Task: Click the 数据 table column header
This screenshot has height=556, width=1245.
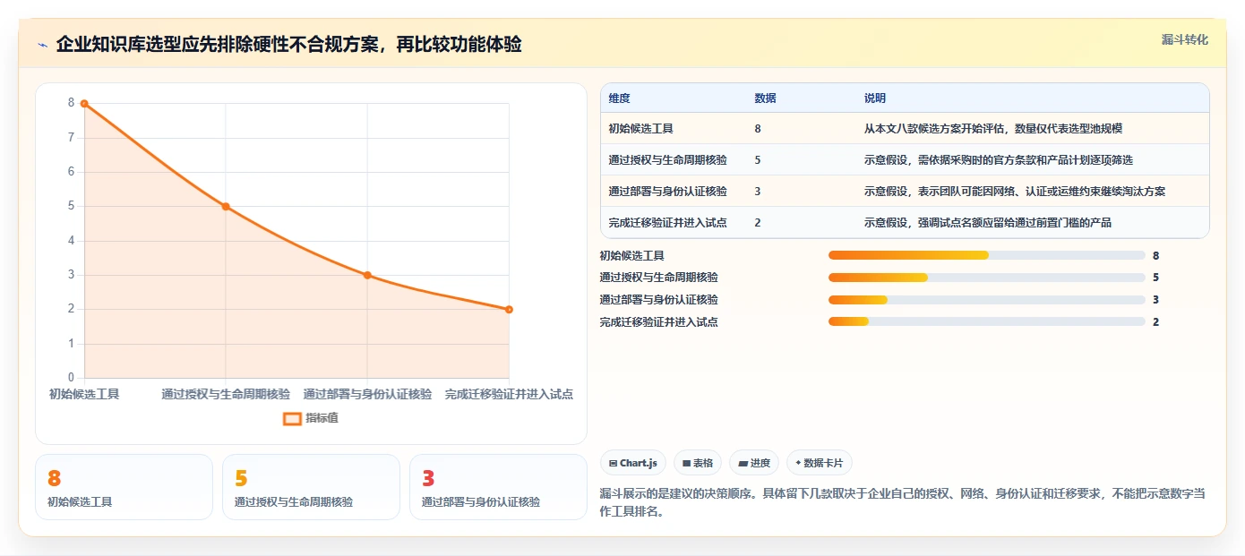Action: [765, 98]
